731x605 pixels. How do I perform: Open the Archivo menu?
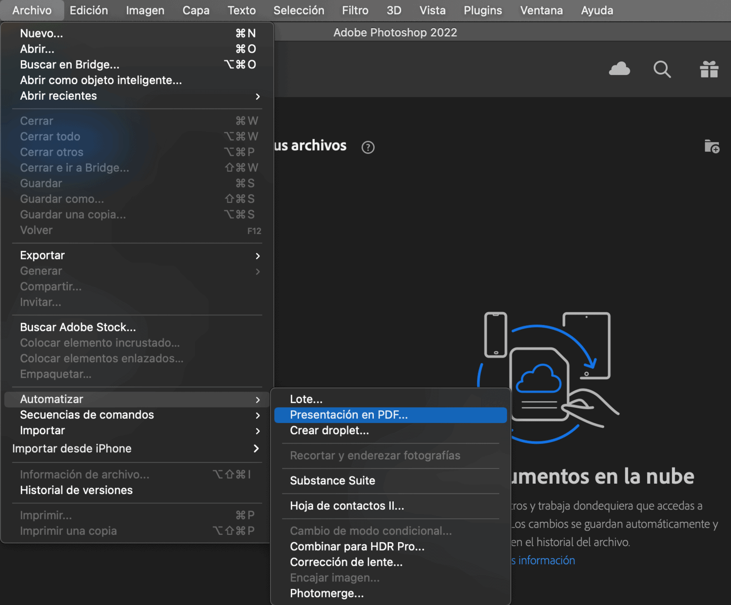tap(32, 10)
